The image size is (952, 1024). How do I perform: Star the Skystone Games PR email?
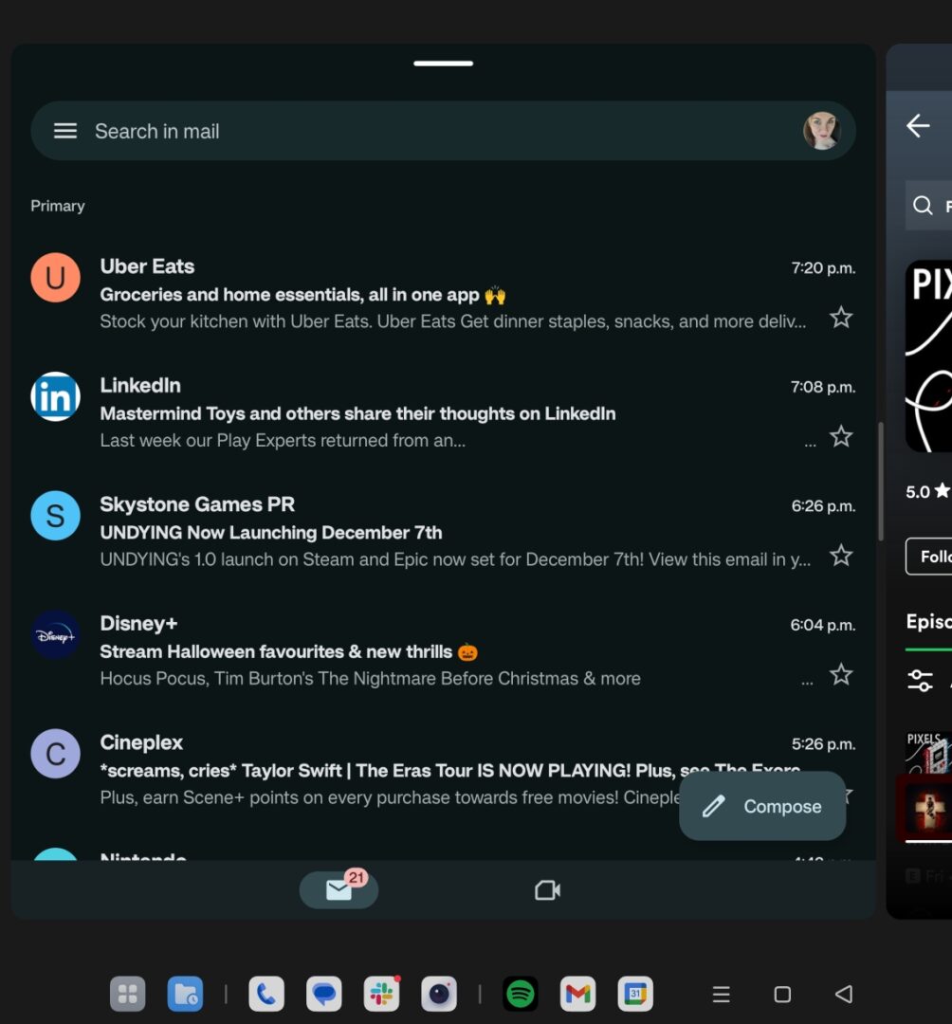pos(841,557)
